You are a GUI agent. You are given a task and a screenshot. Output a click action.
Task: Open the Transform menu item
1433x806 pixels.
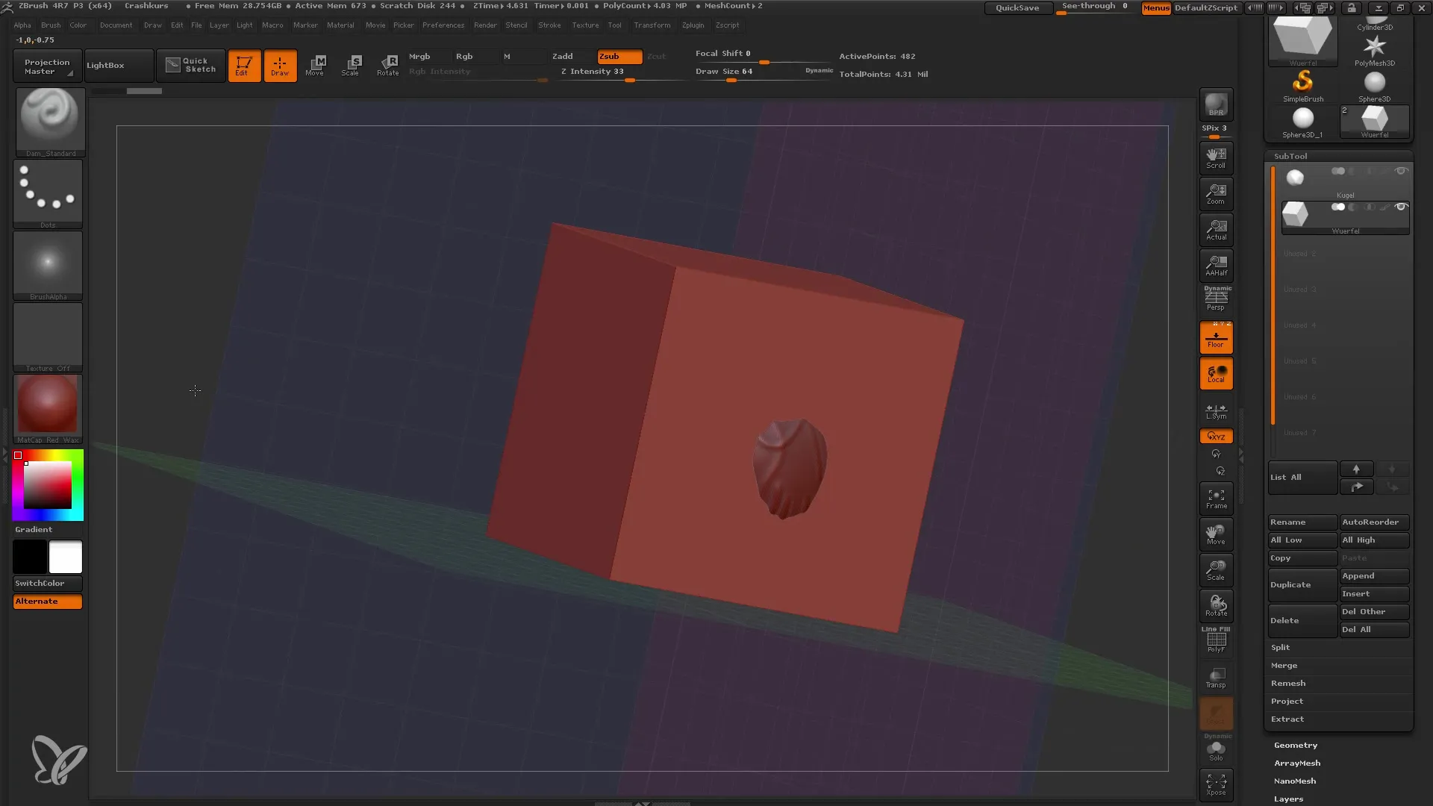tap(651, 25)
